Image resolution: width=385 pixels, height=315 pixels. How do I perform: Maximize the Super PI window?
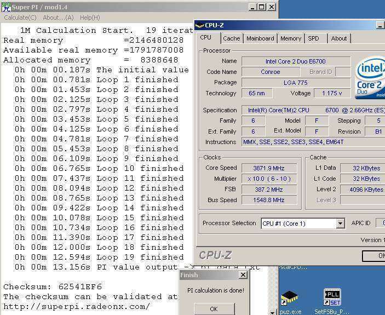pos(262,7)
